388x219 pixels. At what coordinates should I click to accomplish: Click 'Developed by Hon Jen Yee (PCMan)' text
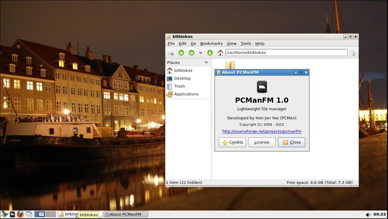click(x=262, y=118)
